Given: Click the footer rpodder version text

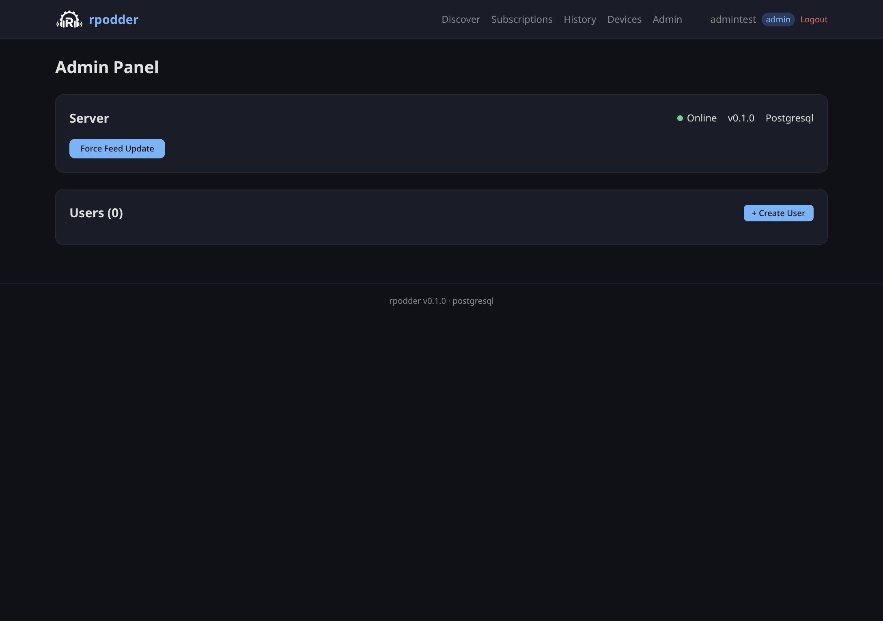Looking at the screenshot, I should (441, 301).
